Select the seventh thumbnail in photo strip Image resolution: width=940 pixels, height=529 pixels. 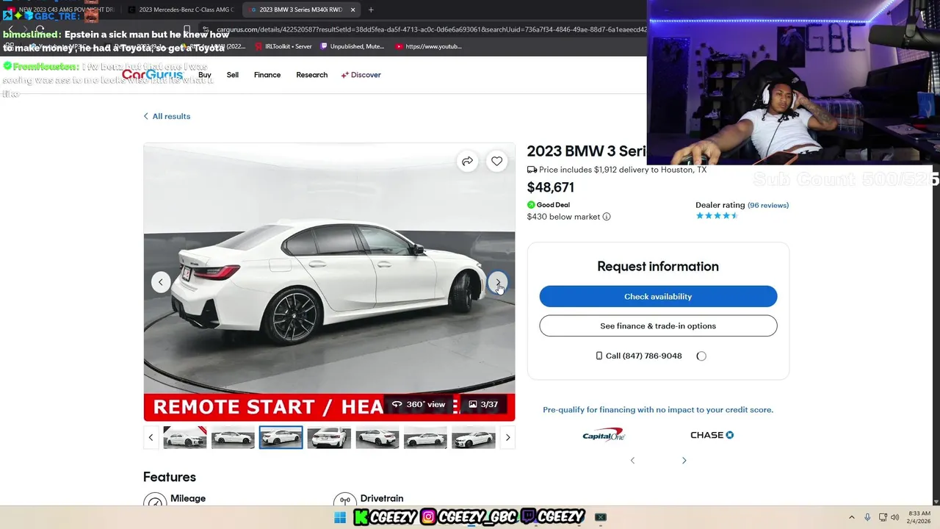[474, 437]
